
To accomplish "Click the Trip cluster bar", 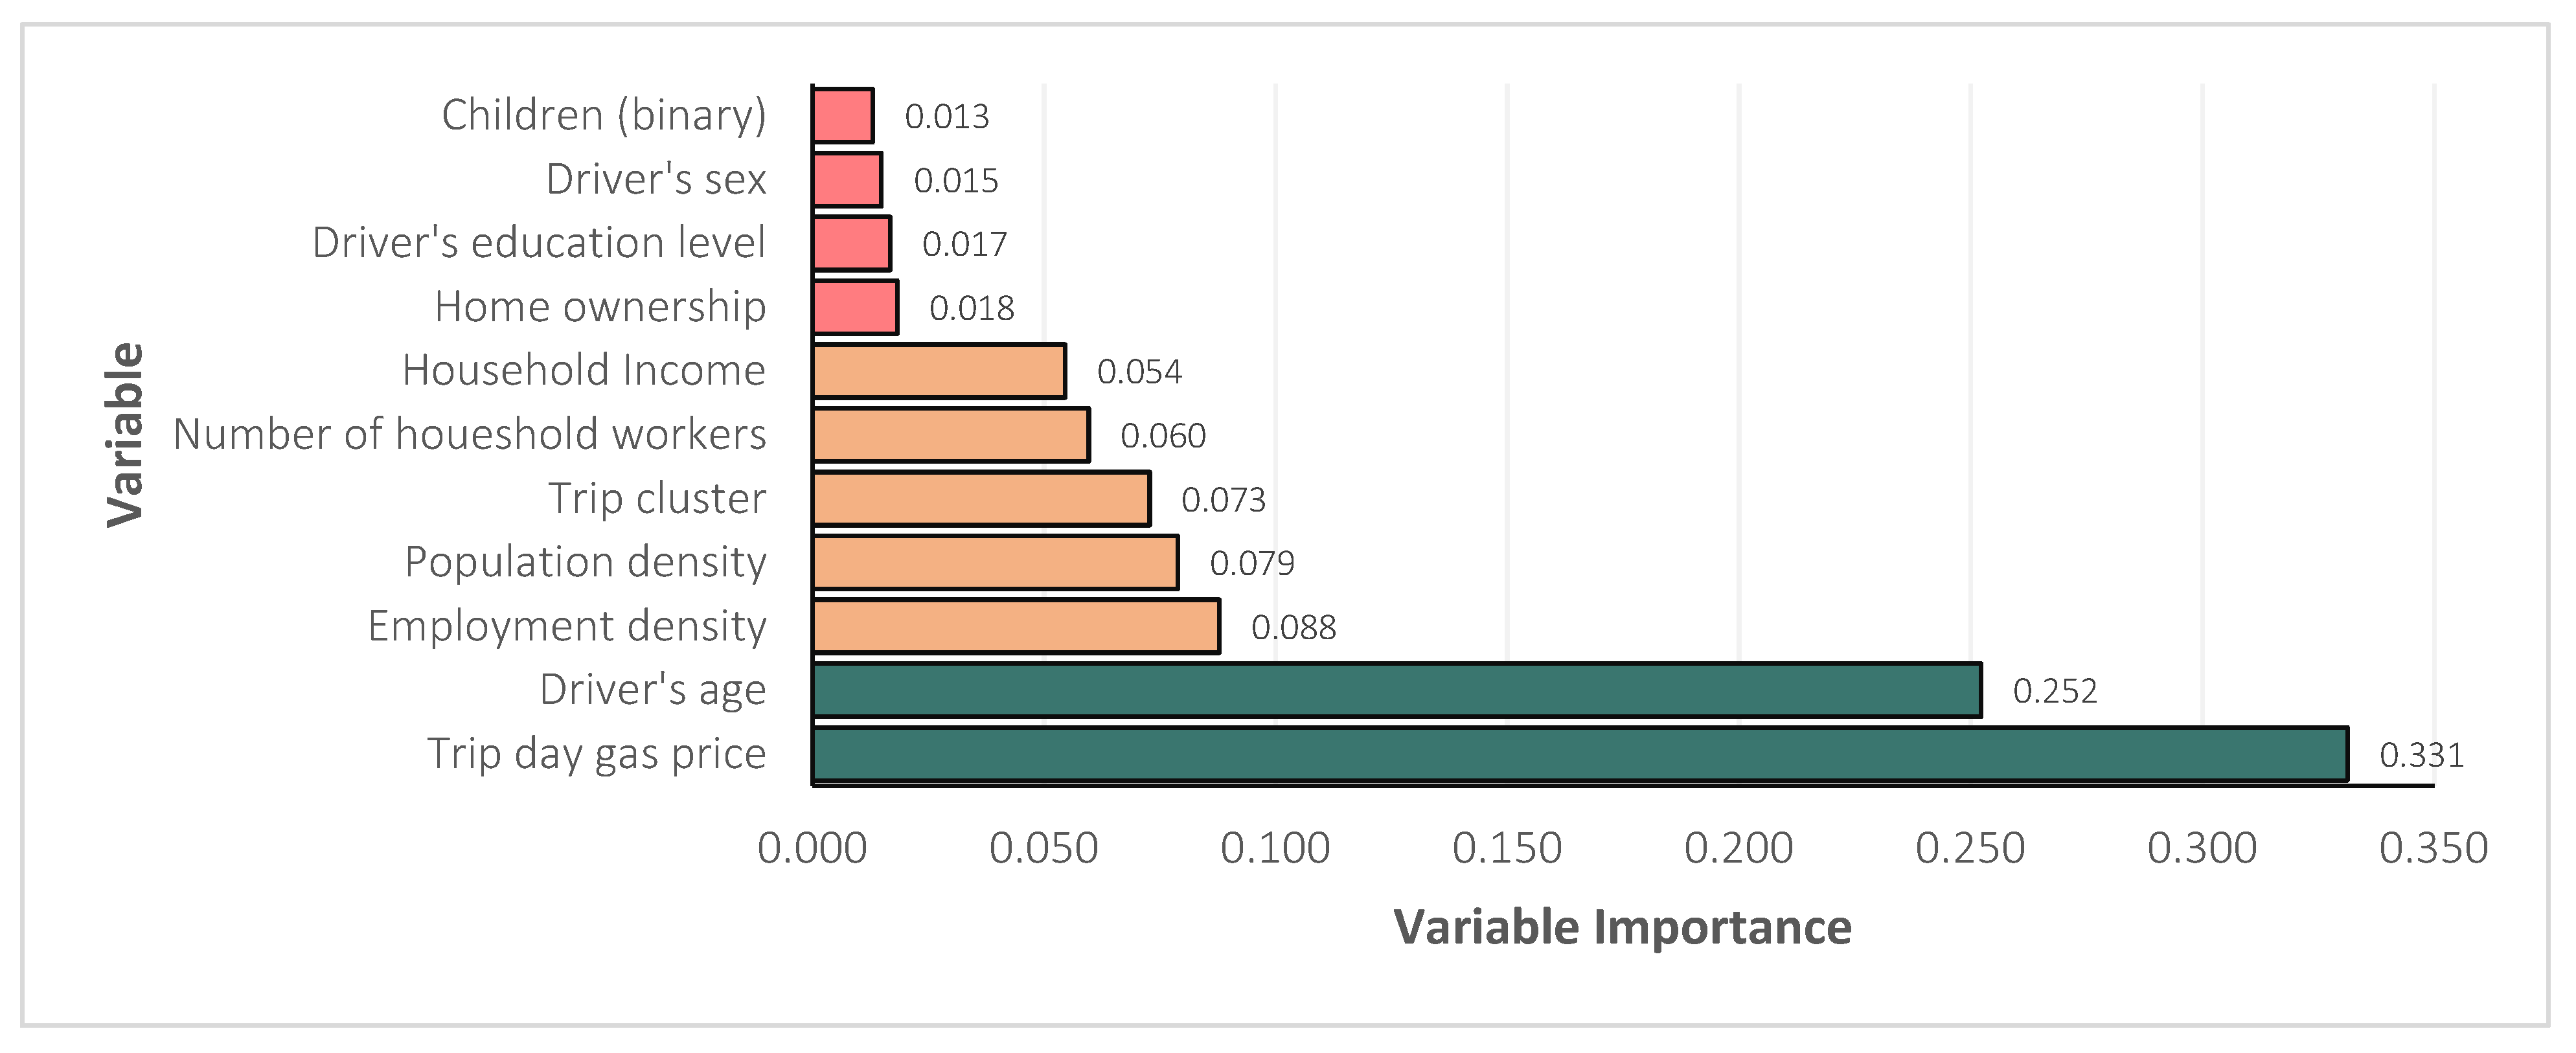I will coord(981,499).
